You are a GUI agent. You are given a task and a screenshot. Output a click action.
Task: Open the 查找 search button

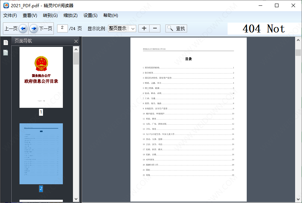click(176, 28)
